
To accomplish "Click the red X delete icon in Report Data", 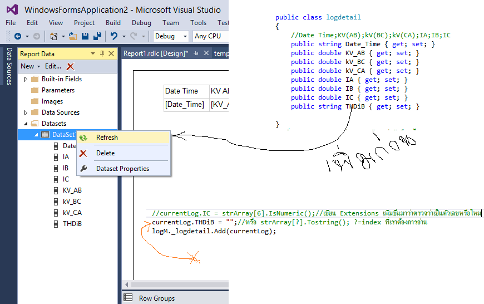I will pos(70,66).
